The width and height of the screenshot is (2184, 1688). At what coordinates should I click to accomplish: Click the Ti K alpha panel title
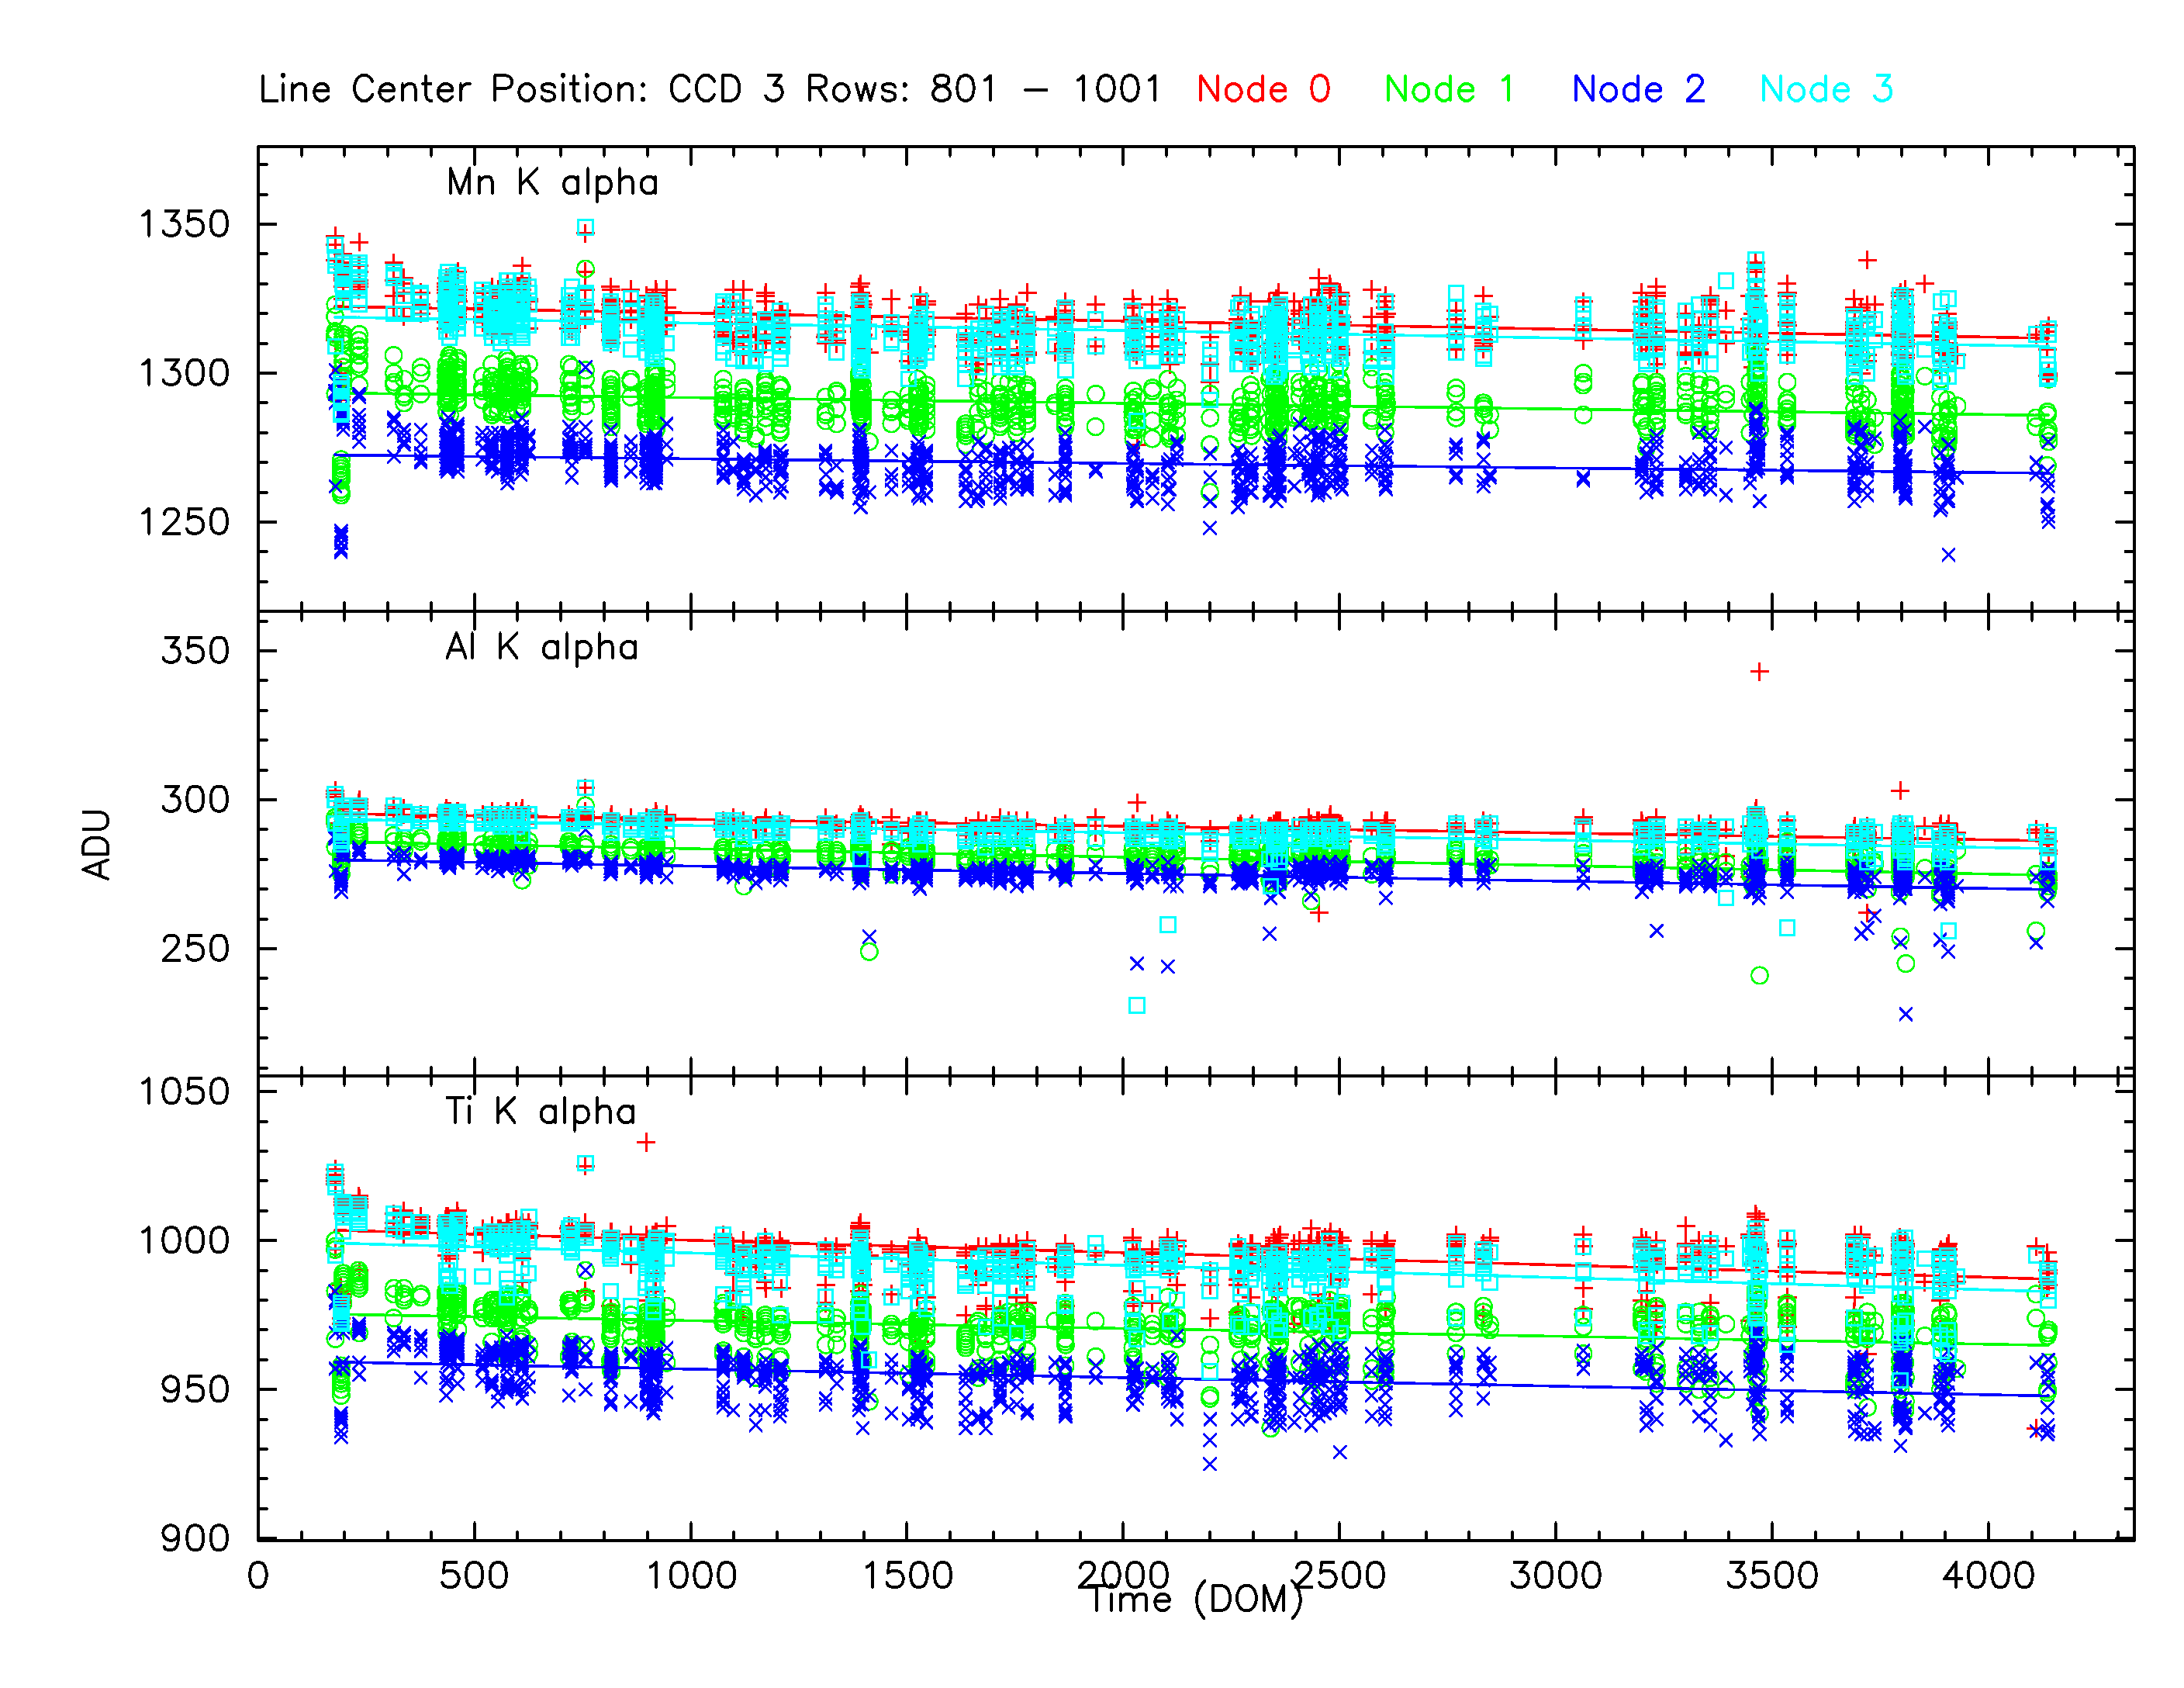[540, 1112]
